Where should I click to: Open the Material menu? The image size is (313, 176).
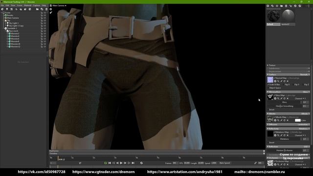(x=28, y=5)
